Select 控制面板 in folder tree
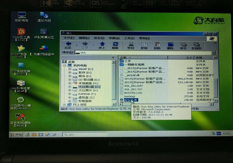 [85, 101]
